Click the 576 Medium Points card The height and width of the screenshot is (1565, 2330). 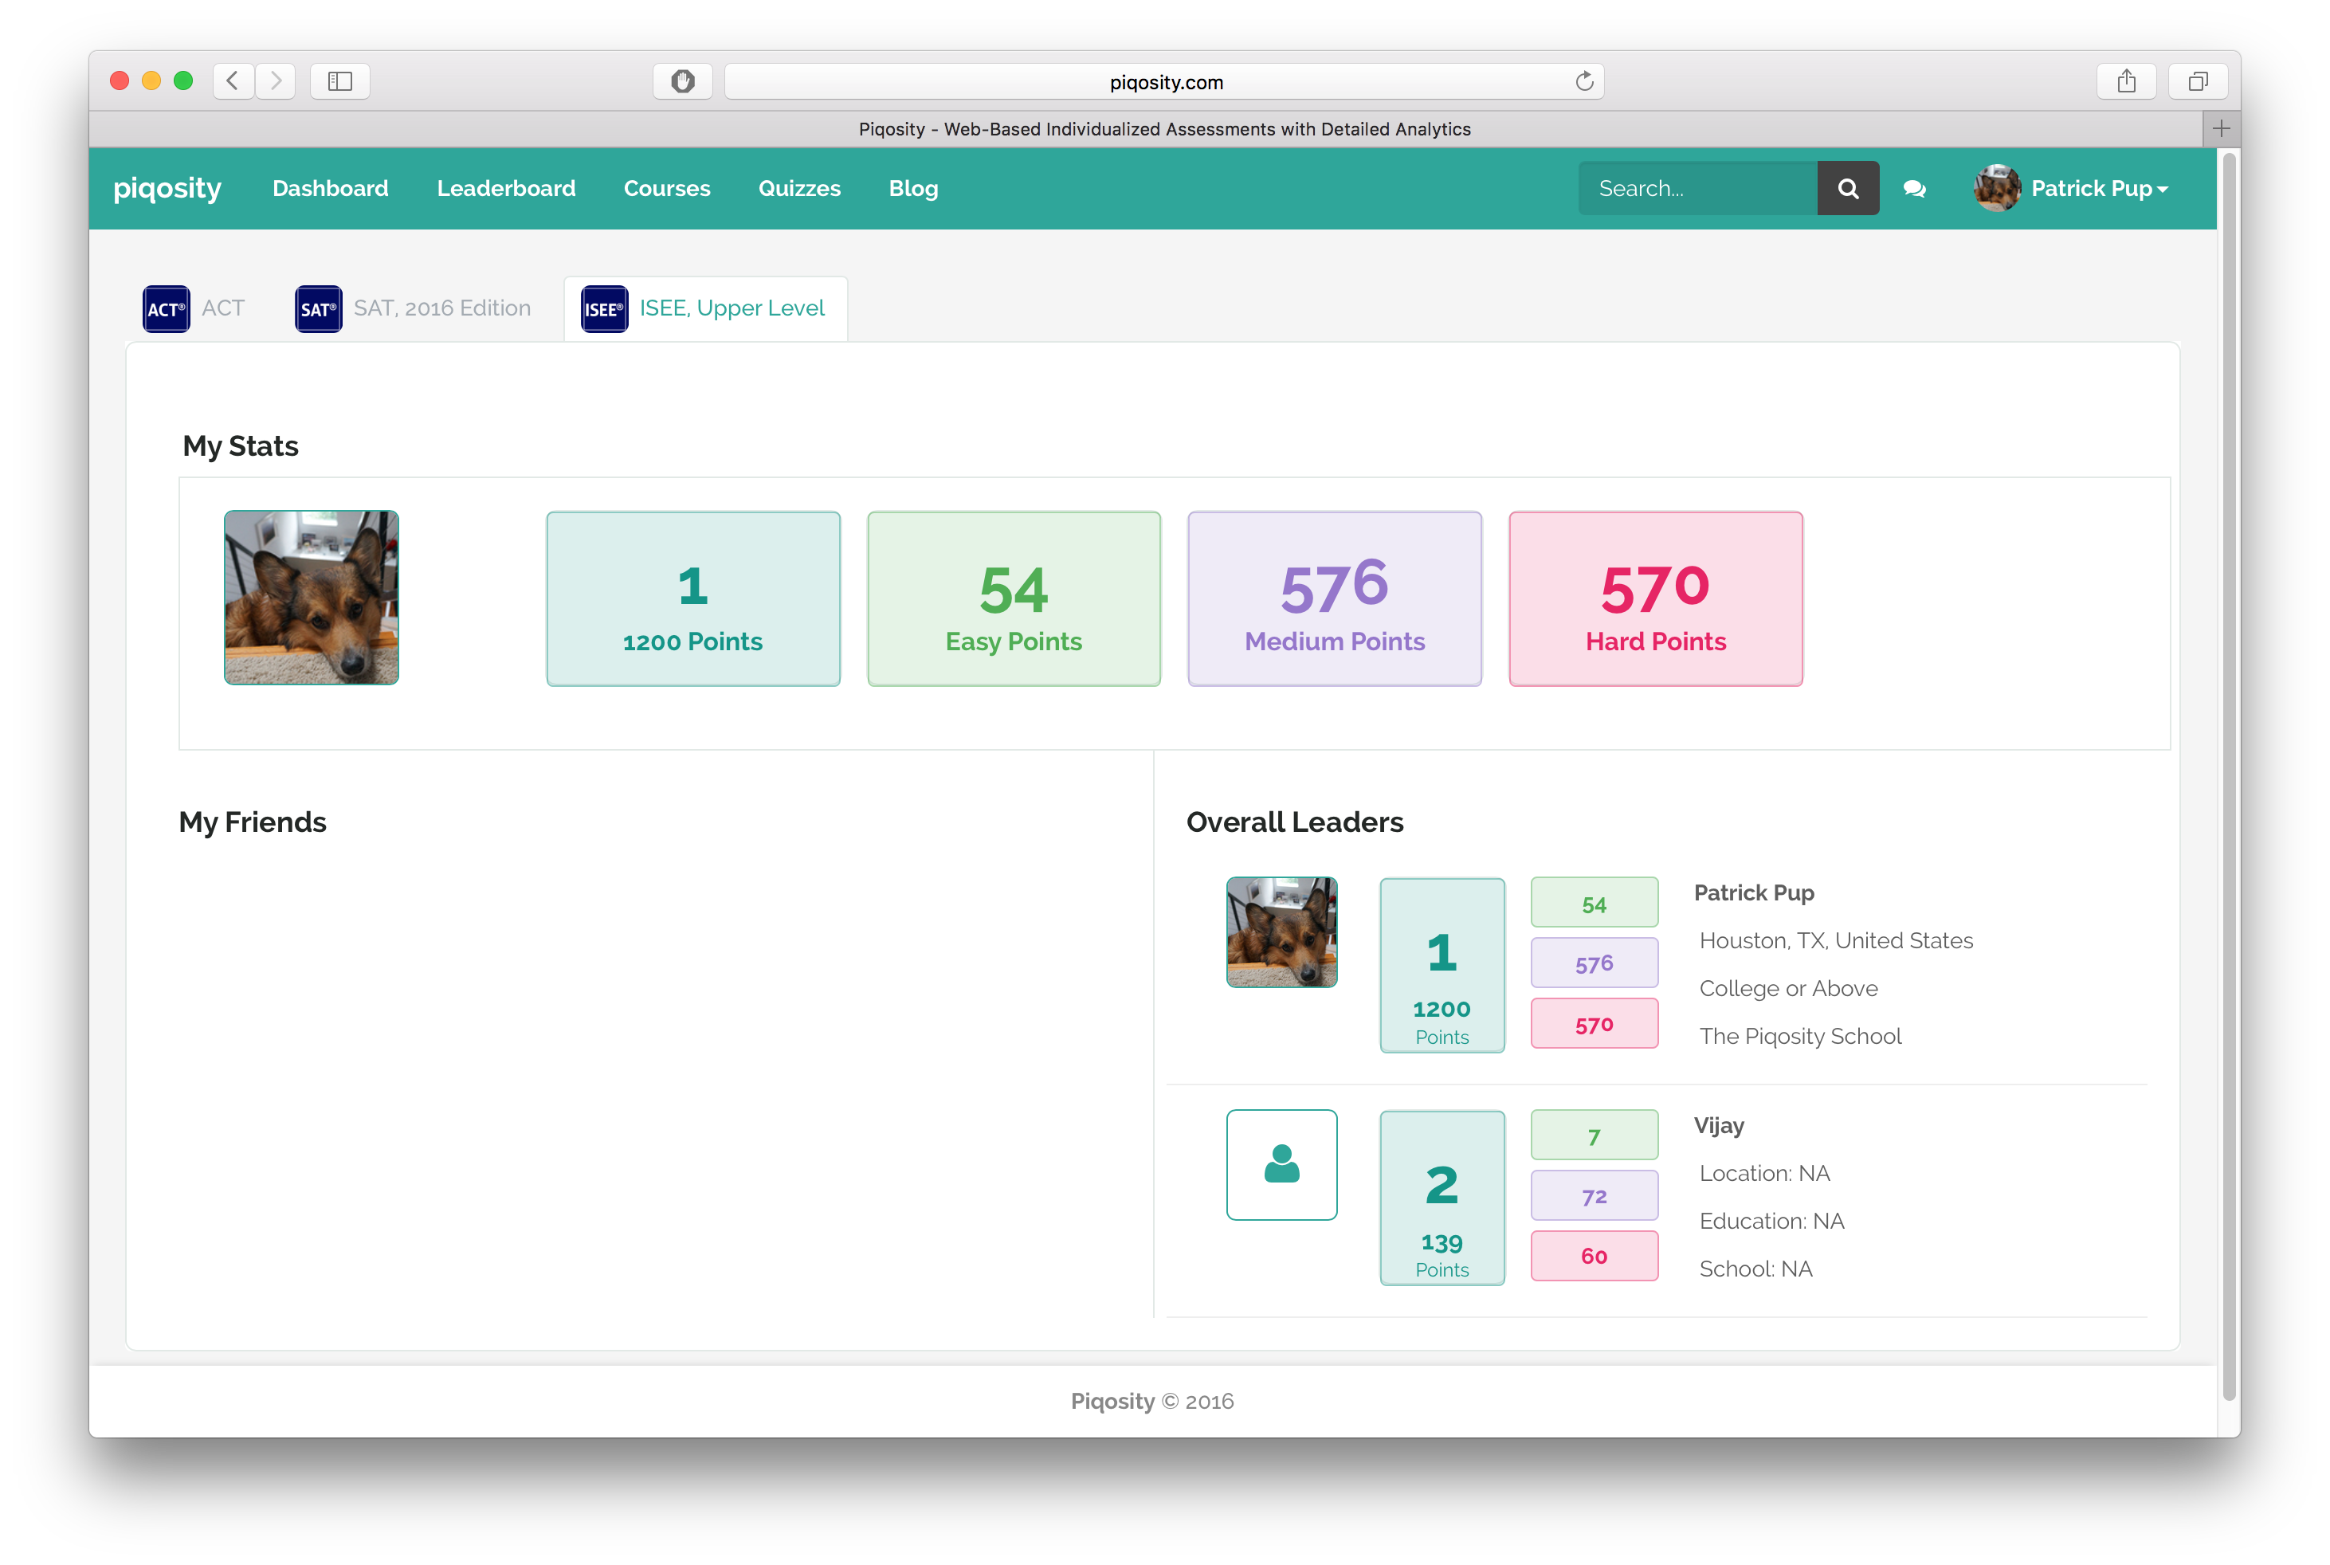tap(1334, 599)
